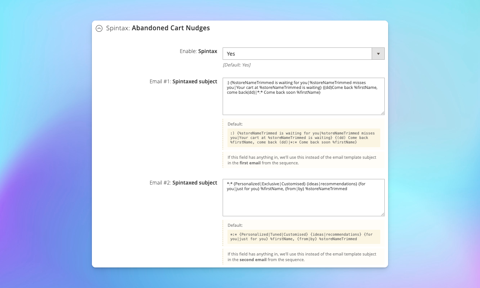The image size is (480, 288).
Task: Click inside Email #1 Spintaxed subject textarea
Action: [304, 96]
